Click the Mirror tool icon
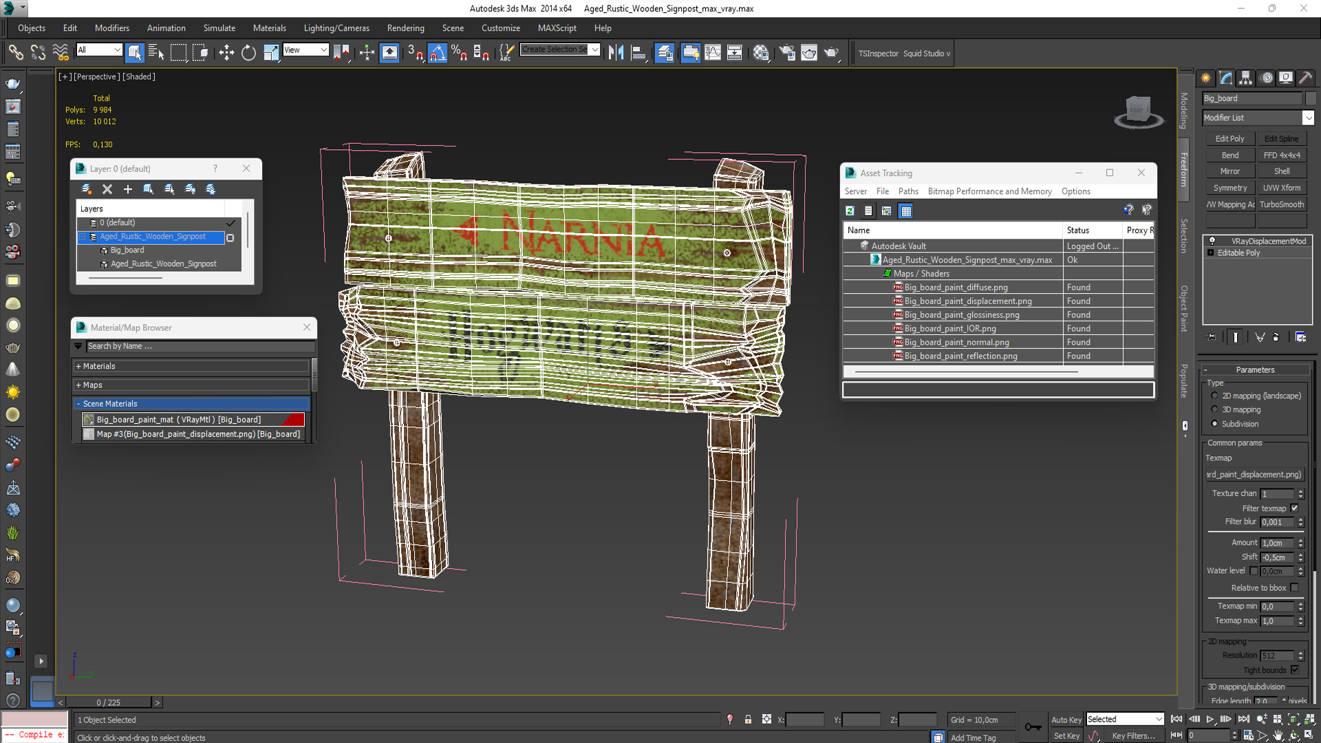The height and width of the screenshot is (743, 1321). coord(616,53)
